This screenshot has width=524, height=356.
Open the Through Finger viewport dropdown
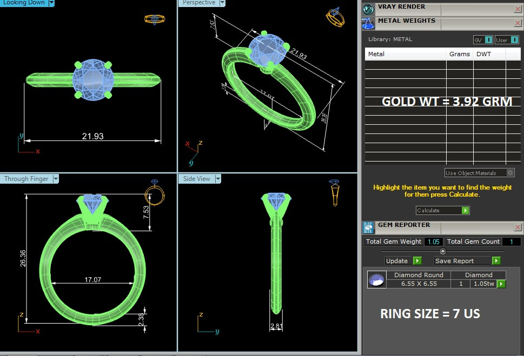pos(55,179)
